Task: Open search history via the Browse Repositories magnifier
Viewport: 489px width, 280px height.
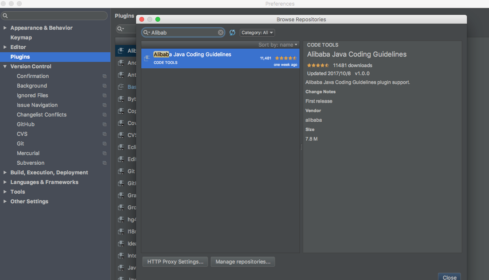Action: point(147,33)
